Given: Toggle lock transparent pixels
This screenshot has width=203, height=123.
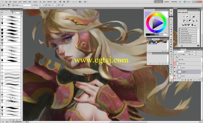Looking at the screenshot, I should [178, 54].
